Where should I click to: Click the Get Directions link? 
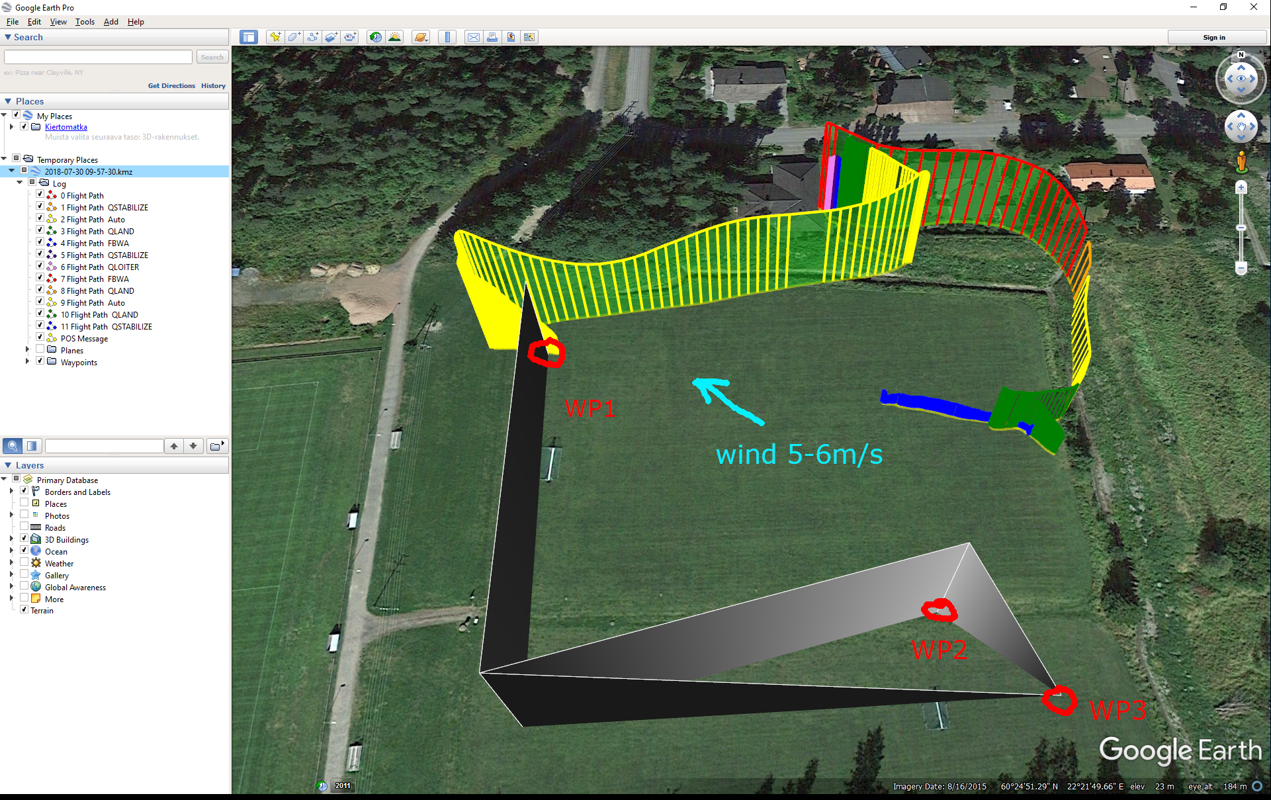[171, 86]
